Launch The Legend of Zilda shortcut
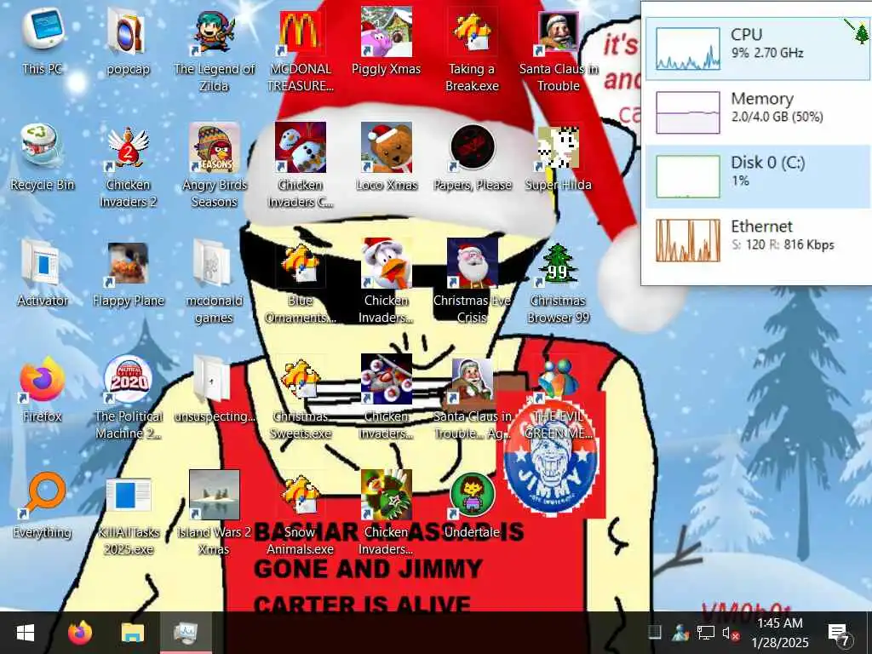The height and width of the screenshot is (654, 872). click(214, 50)
